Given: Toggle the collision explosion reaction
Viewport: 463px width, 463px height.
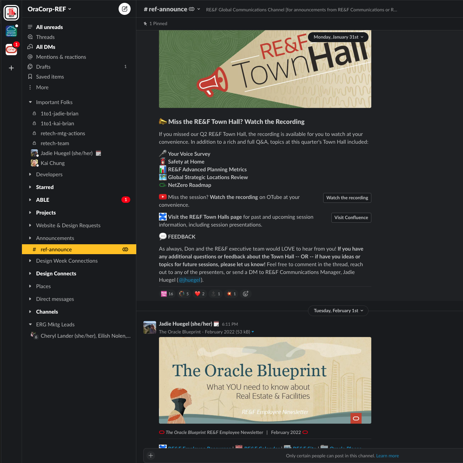Looking at the screenshot, I should coord(232,294).
